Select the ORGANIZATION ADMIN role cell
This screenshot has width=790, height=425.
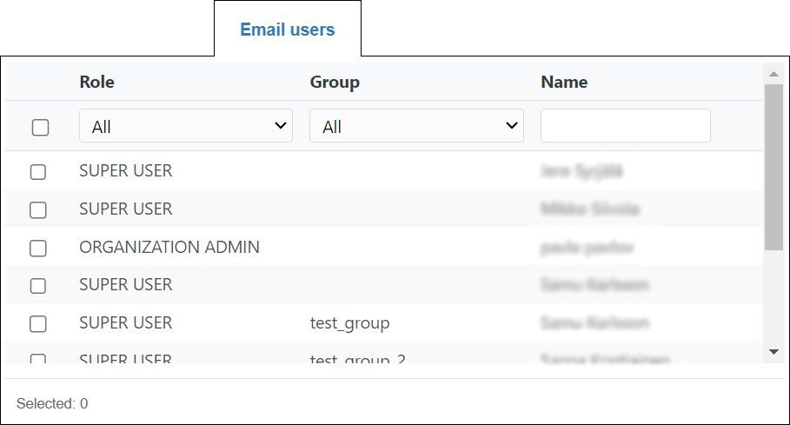169,247
